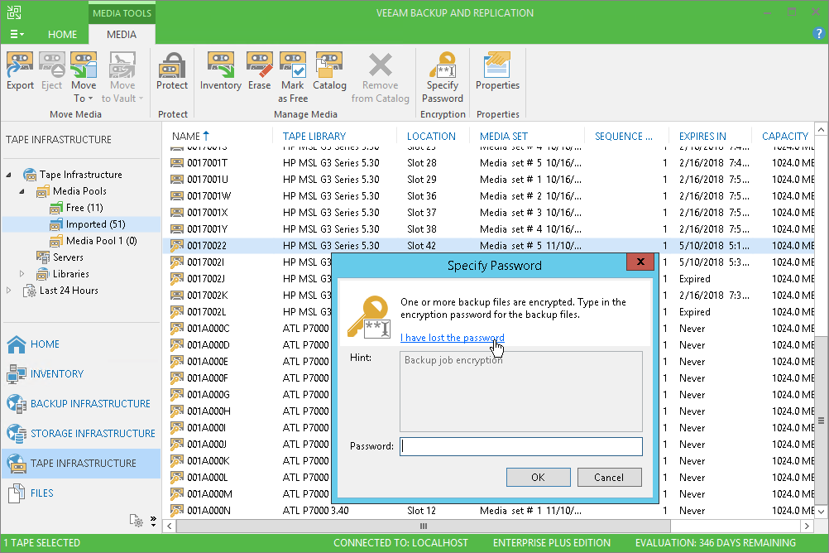
Task: Click the Veeam application logo icon
Action: (14, 12)
